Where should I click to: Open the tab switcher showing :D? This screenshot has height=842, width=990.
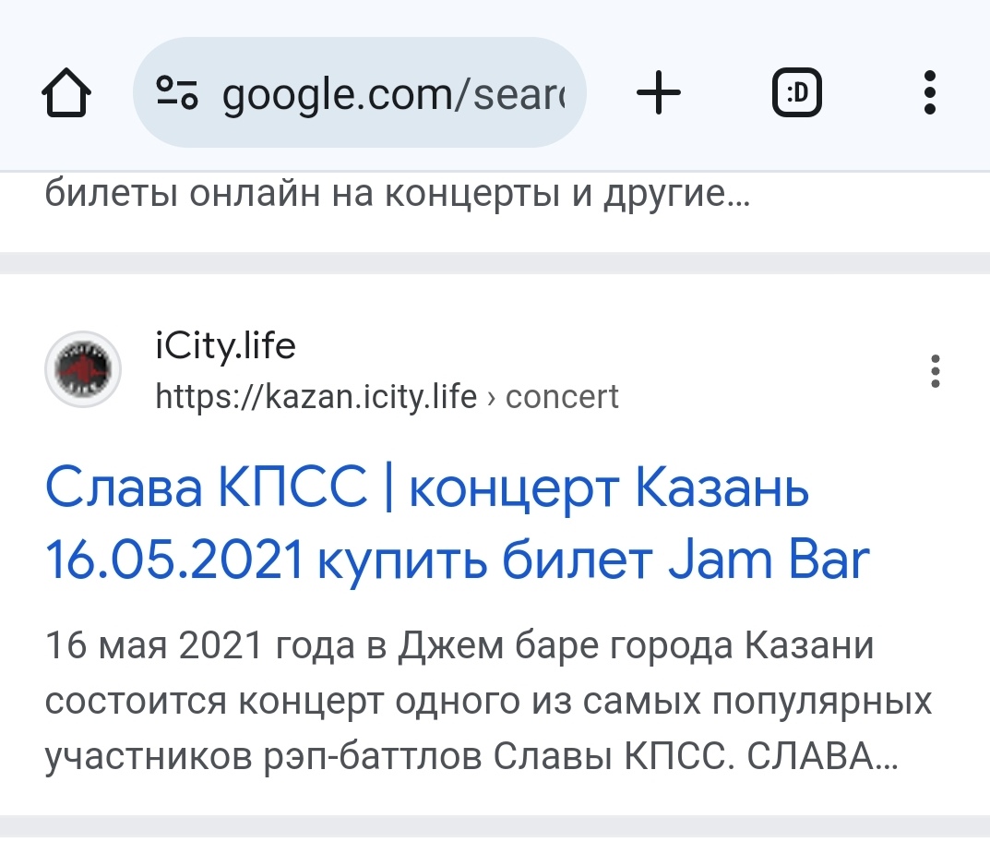(x=797, y=93)
